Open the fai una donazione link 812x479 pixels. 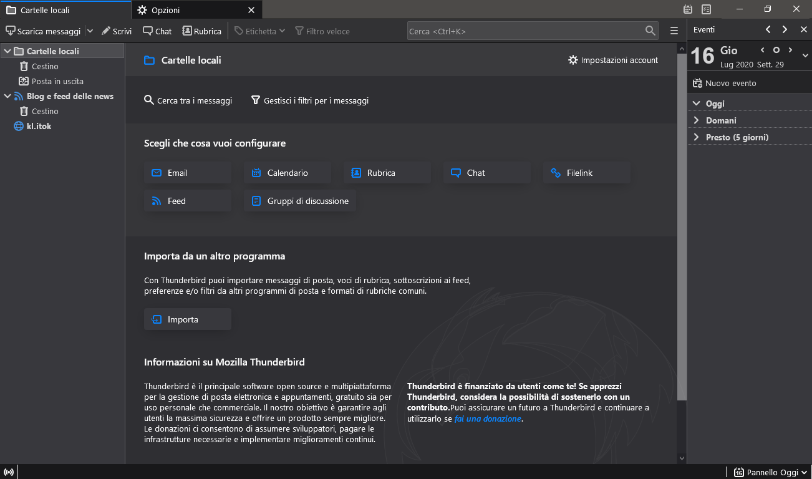(x=488, y=419)
